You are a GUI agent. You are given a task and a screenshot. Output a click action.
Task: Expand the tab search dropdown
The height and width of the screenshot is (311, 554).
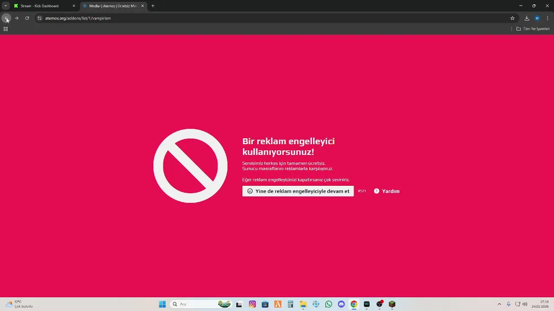5,6
